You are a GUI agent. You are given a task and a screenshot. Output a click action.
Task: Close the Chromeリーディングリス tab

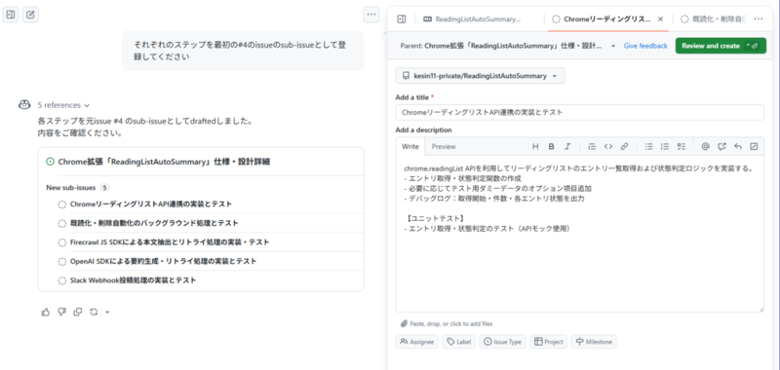point(661,19)
